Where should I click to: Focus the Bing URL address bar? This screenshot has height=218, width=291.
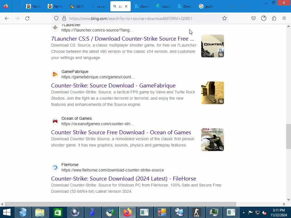click(131, 18)
